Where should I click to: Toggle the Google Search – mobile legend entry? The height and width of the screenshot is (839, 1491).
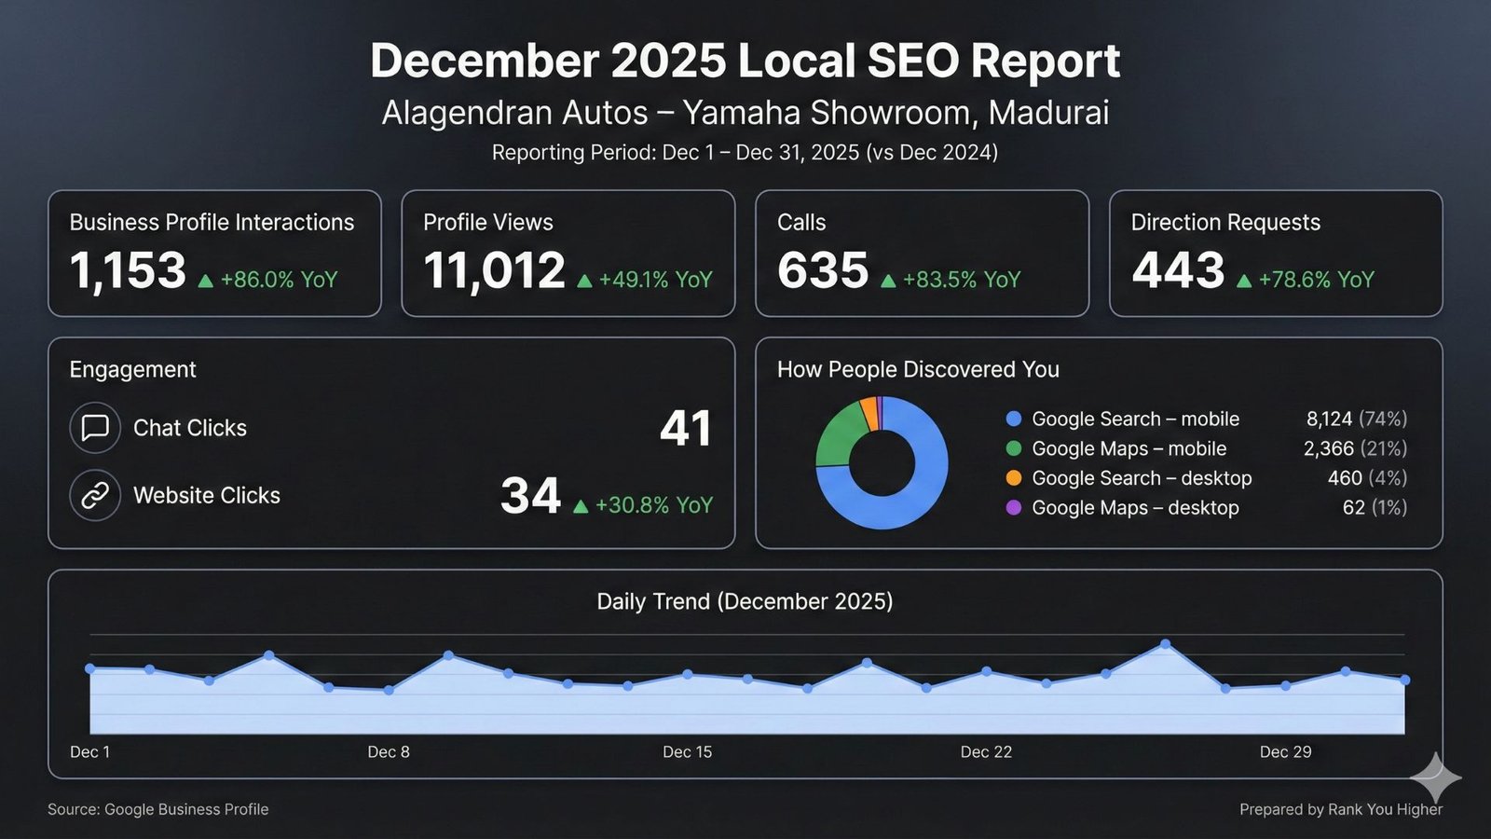click(1136, 419)
